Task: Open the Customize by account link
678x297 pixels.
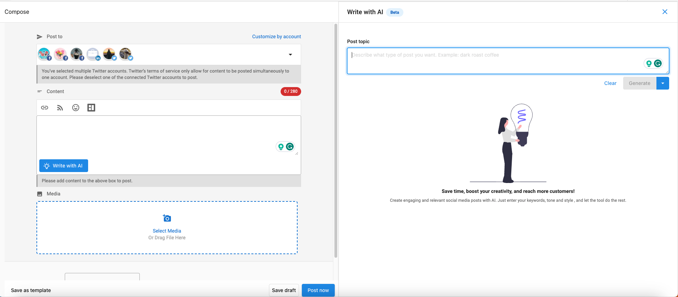Action: tap(276, 36)
